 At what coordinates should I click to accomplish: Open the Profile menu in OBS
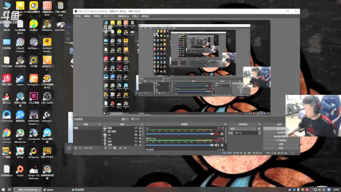[x=109, y=17]
